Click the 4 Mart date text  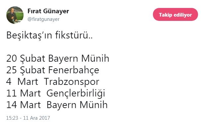[x=22, y=82]
